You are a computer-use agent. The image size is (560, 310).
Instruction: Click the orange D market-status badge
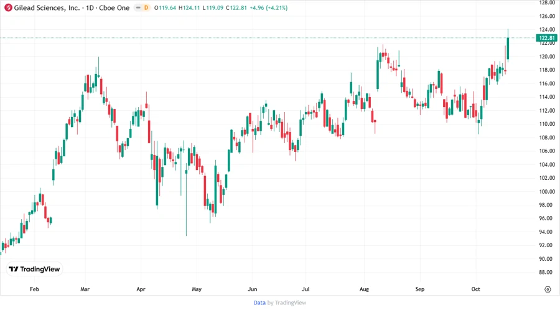coord(146,8)
